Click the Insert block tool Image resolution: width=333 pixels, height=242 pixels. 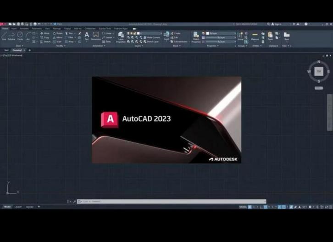point(166,36)
